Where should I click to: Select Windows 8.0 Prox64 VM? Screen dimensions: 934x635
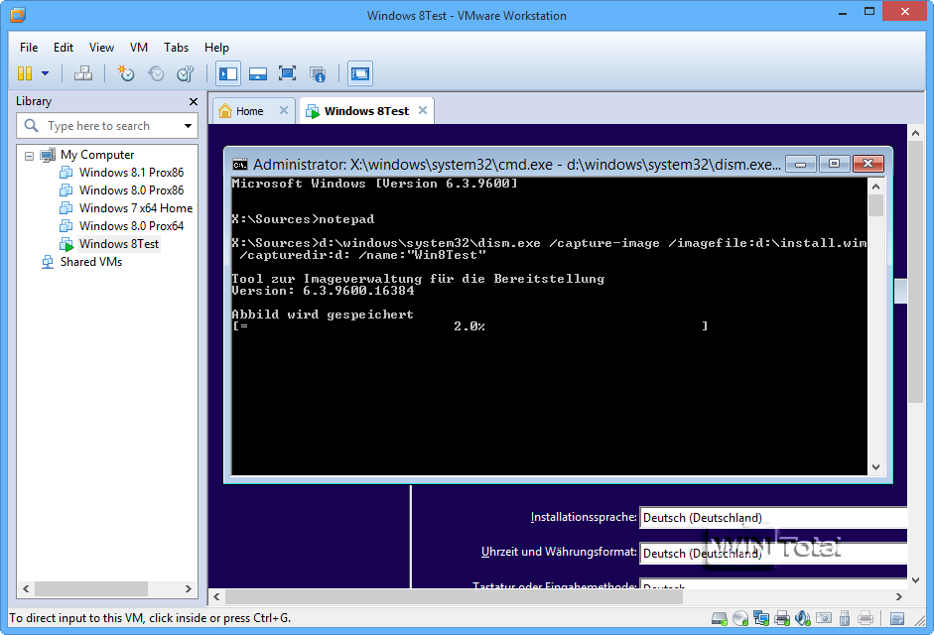[x=132, y=226]
